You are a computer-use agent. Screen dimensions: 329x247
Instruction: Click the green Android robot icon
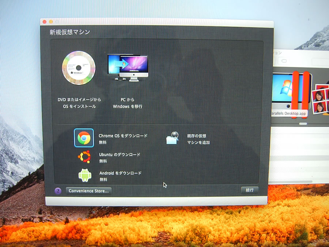pos(85,175)
